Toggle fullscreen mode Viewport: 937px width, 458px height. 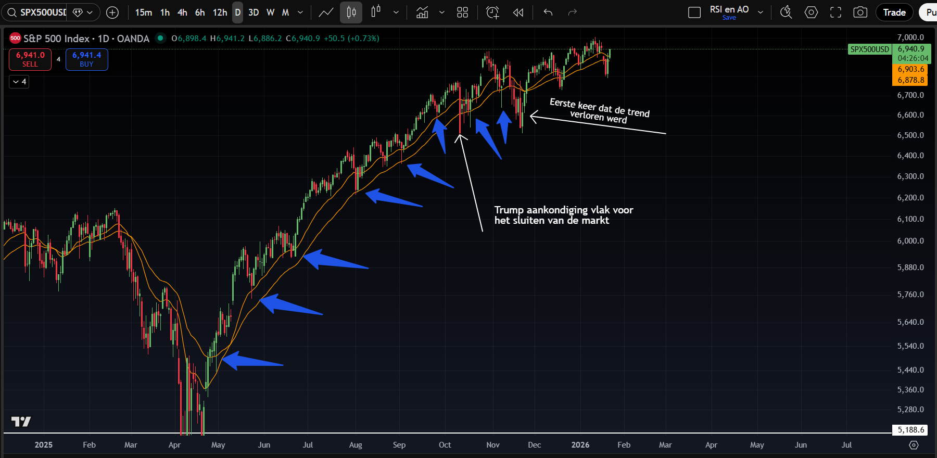coord(835,12)
